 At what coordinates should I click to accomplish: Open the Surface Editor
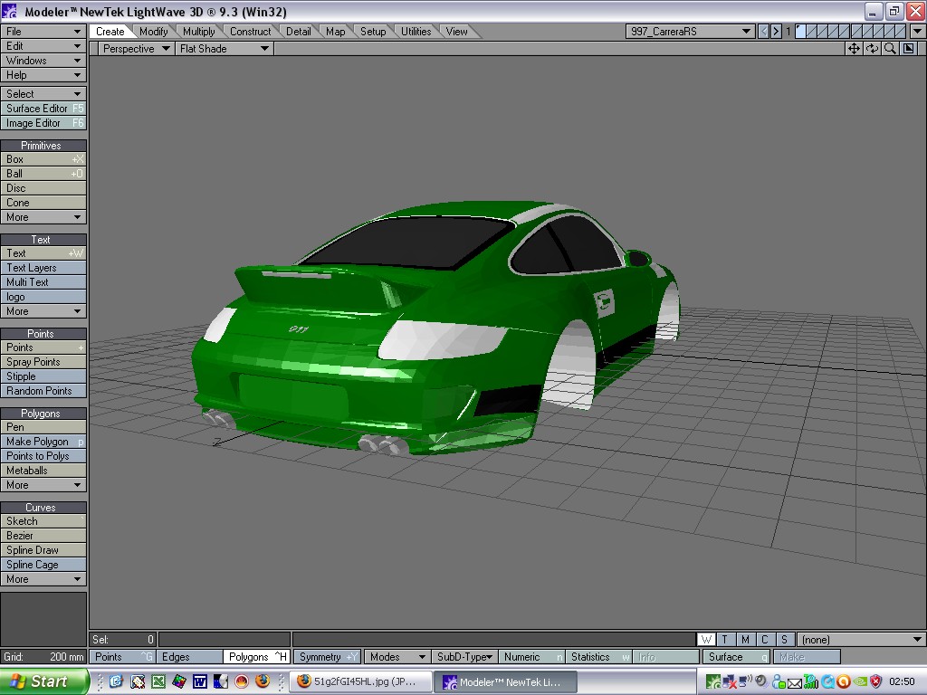(43, 109)
